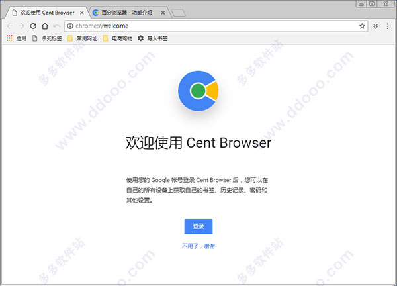The width and height of the screenshot is (397, 286).
Task: Click the 欢迎使用 Cent Browser heading
Action: coord(198,142)
